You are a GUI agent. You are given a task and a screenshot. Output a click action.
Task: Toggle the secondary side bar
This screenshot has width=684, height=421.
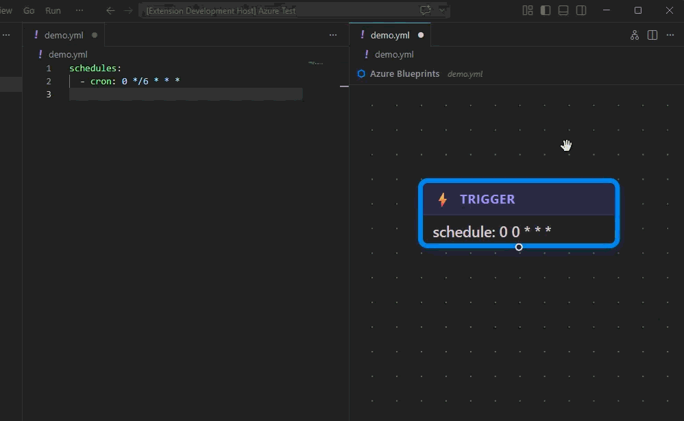[581, 10]
